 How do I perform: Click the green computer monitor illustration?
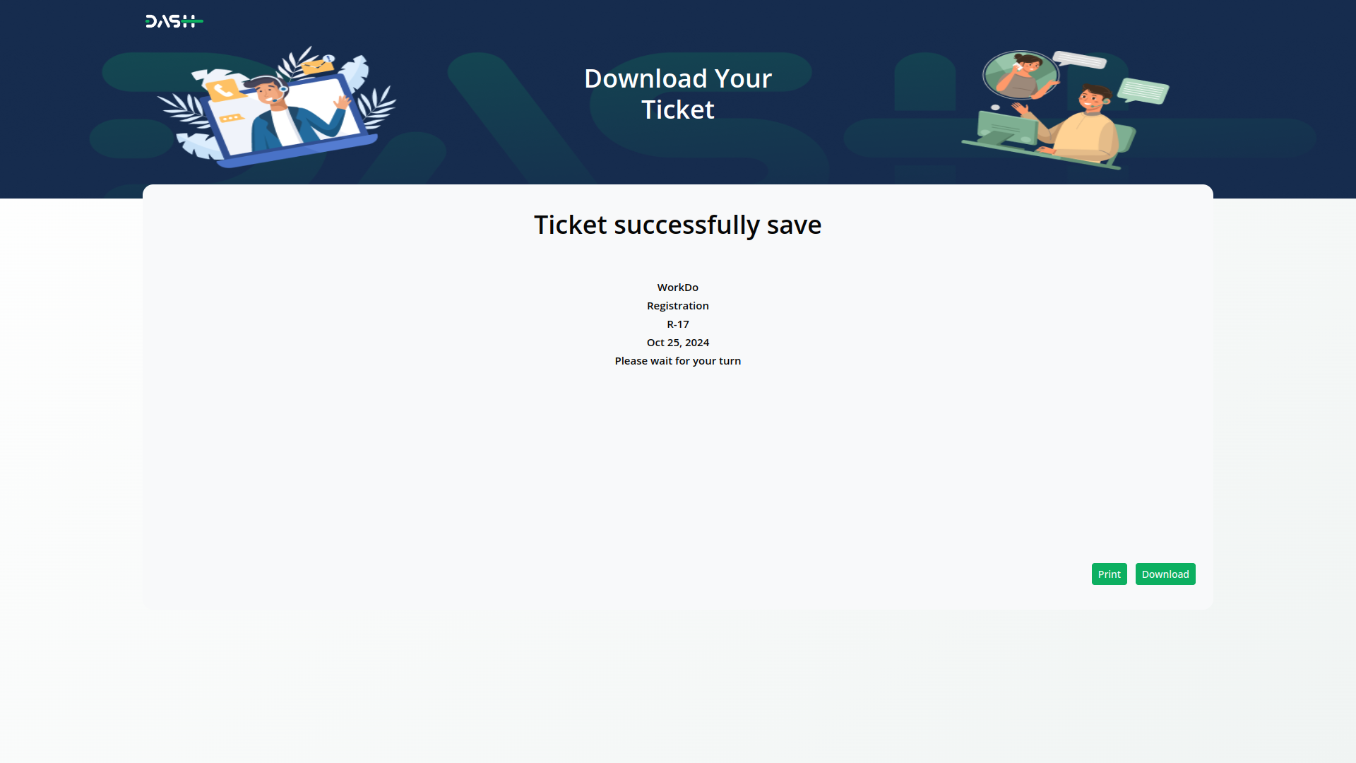pyautogui.click(x=1006, y=129)
